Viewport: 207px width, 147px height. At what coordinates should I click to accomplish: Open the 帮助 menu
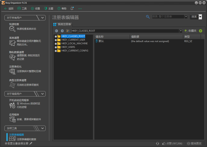62,9
